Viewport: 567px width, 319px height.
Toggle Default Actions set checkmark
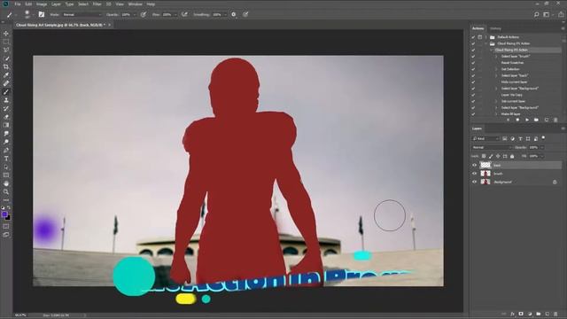click(x=473, y=37)
